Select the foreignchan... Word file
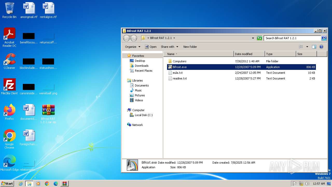 (x=29, y=138)
